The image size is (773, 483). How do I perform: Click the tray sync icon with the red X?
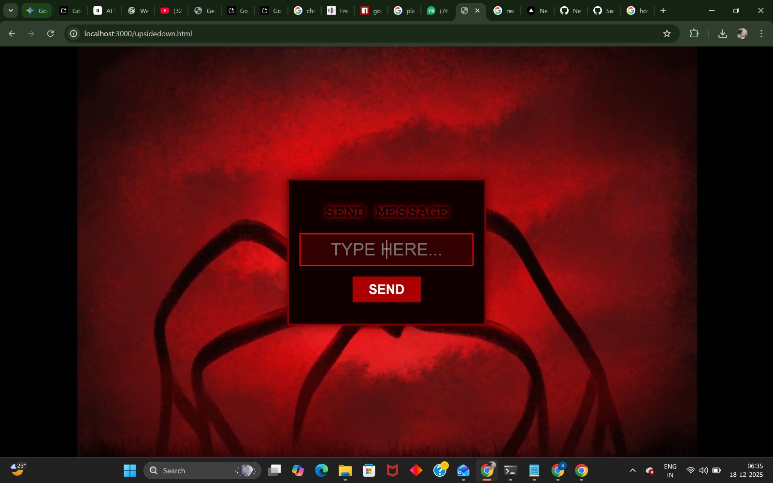[650, 470]
